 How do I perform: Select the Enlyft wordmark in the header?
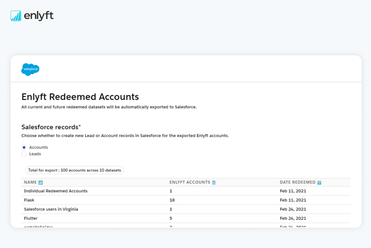pos(39,16)
